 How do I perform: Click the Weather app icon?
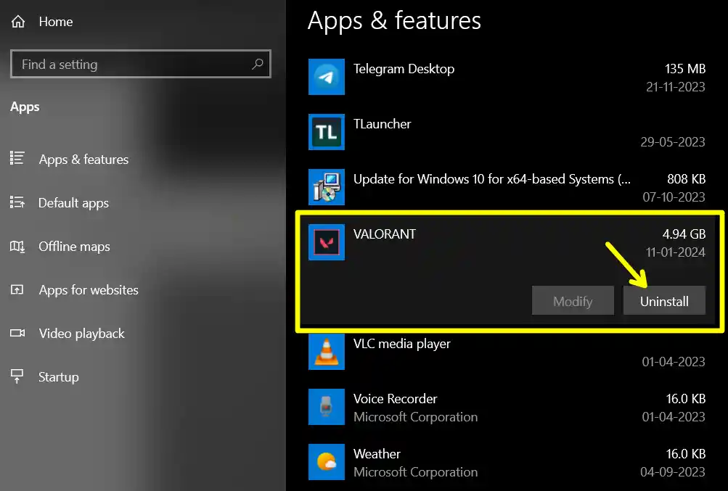(326, 462)
